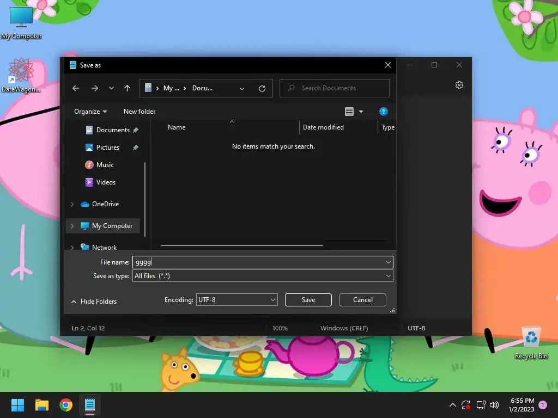558x418 pixels.
Task: Open recent locations dropdown chevron
Action: [111, 88]
